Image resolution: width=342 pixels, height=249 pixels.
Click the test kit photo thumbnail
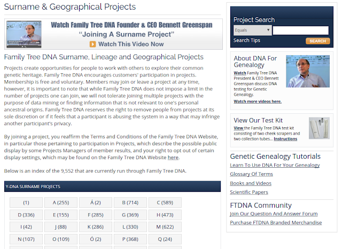click(319, 128)
